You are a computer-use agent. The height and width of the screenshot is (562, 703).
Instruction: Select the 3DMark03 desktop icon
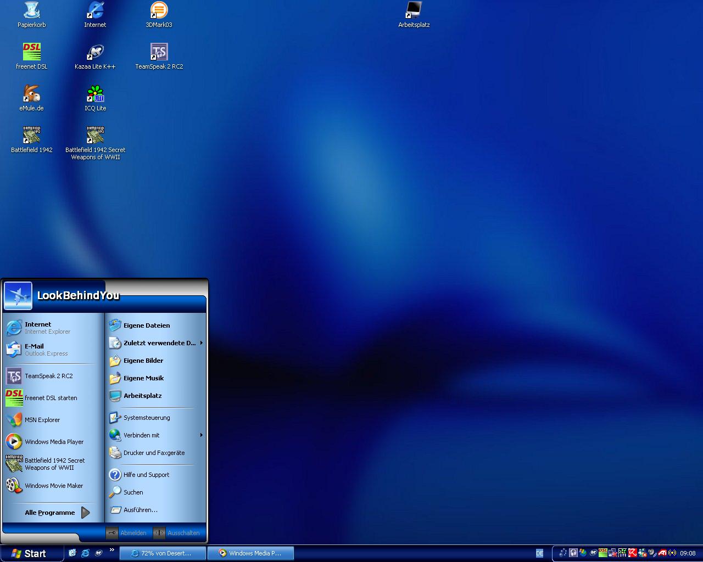click(159, 15)
